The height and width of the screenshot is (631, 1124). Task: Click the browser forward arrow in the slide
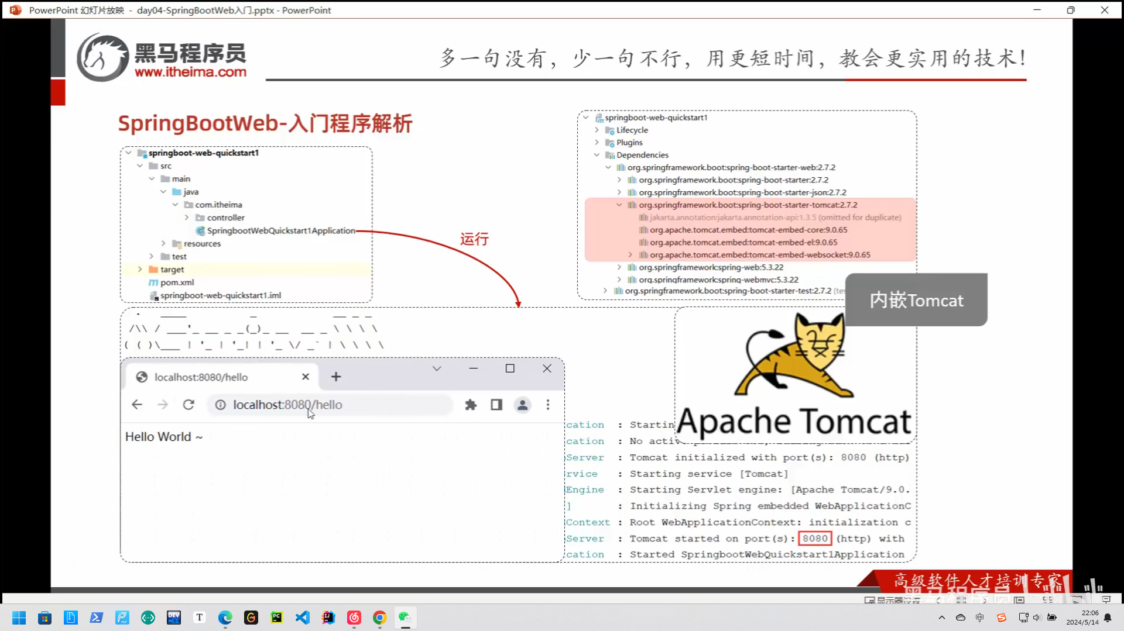tap(163, 405)
